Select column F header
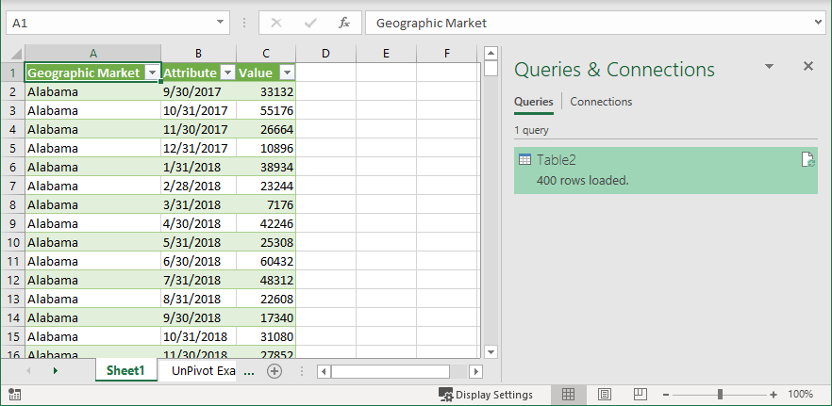The height and width of the screenshot is (406, 832). (x=447, y=54)
